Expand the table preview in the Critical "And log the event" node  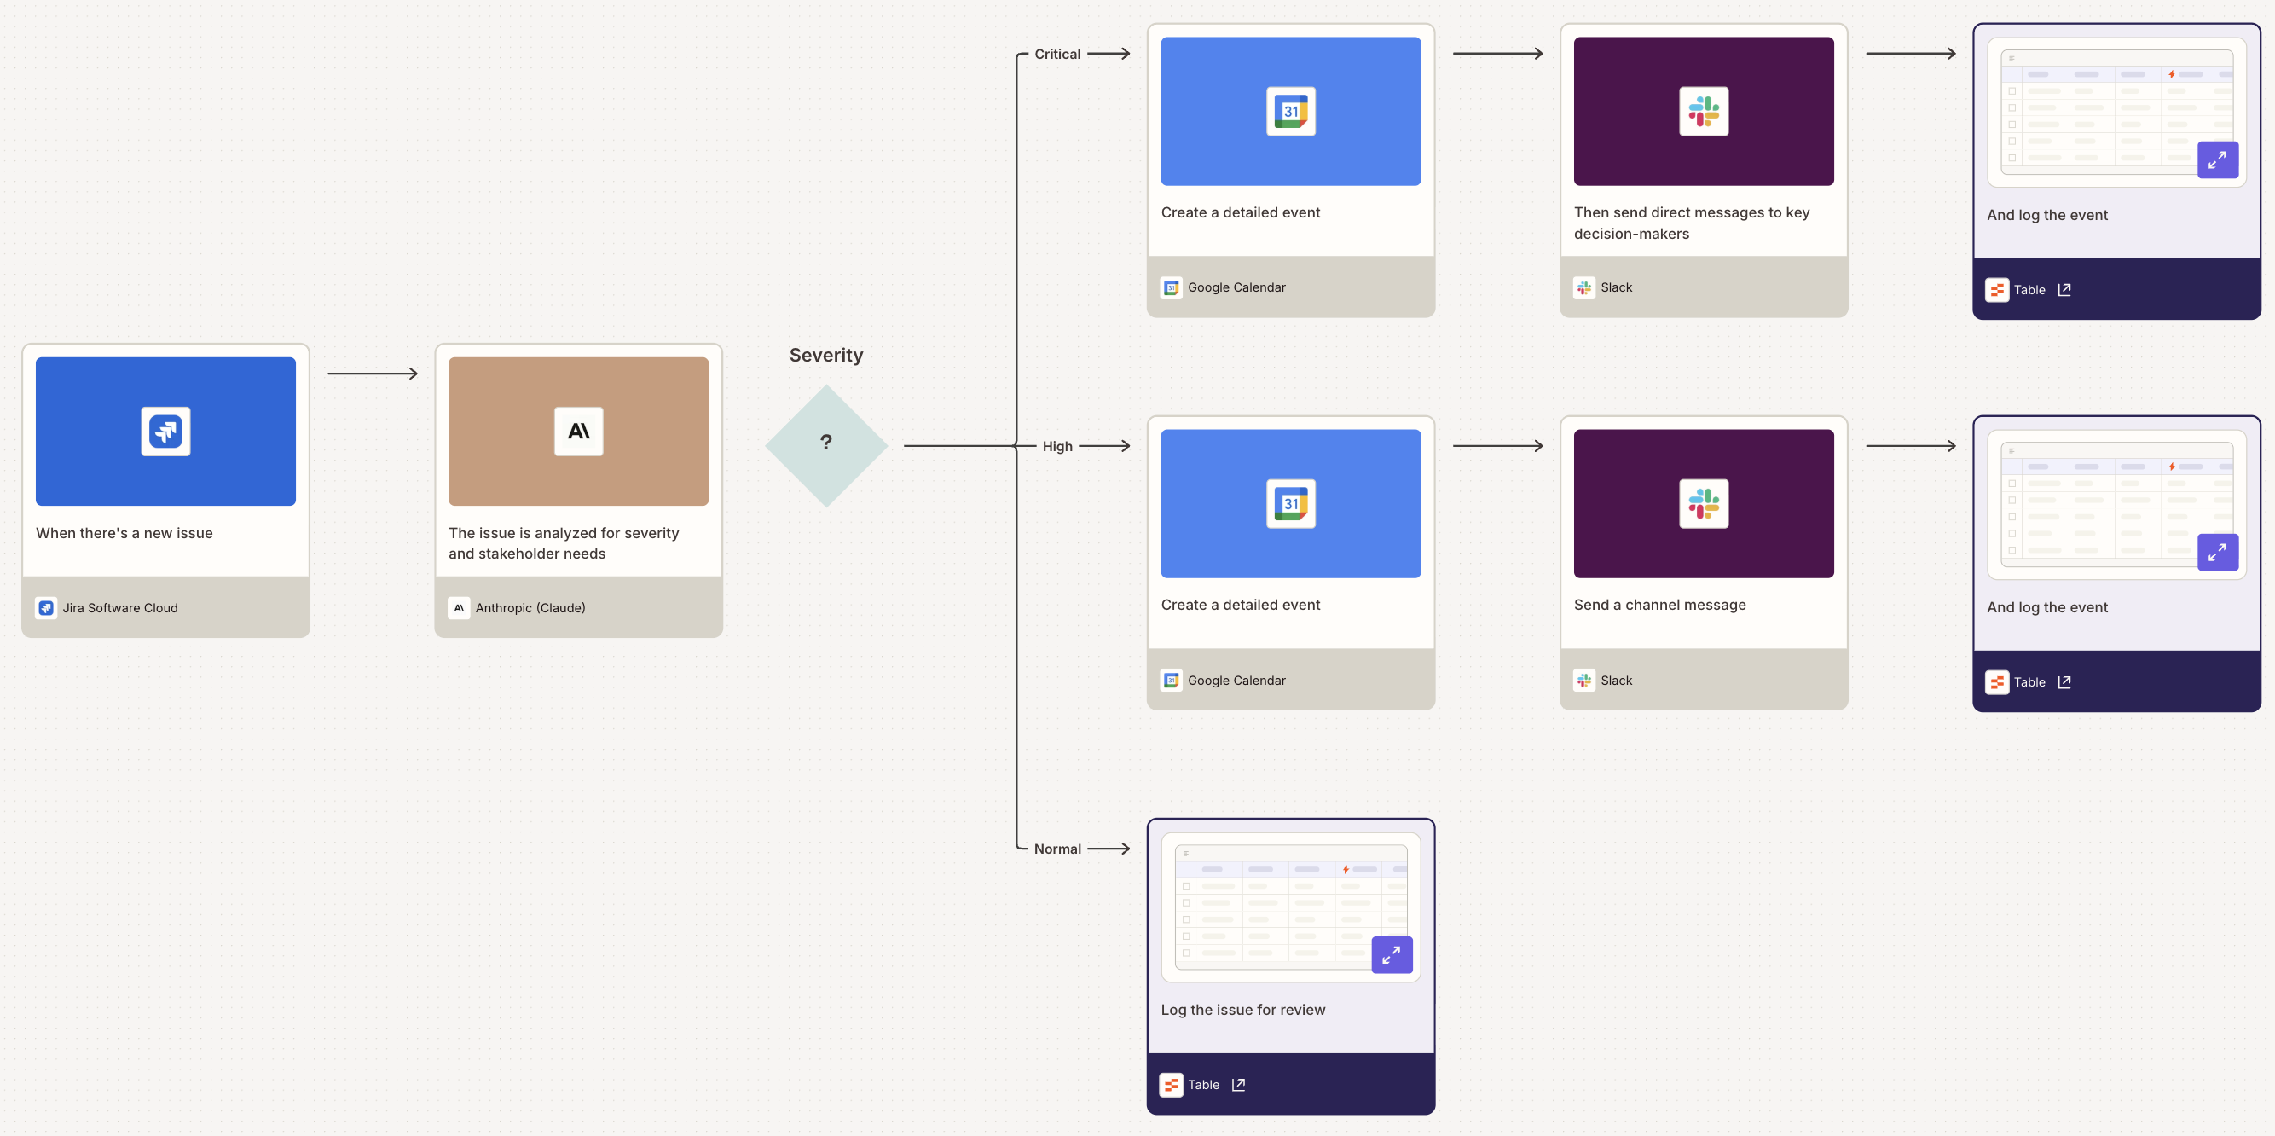click(x=2218, y=159)
